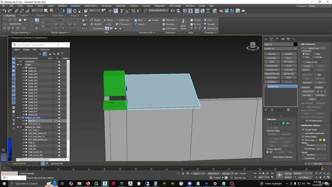The height and width of the screenshot is (187, 332).
Task: Activate the Select and Scale tool
Action: (80, 10)
